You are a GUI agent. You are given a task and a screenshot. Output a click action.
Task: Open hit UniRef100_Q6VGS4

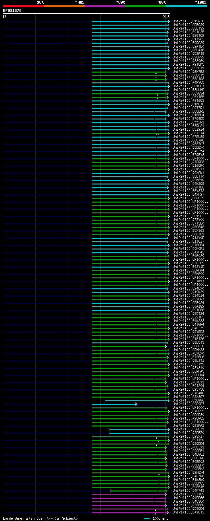pos(188,94)
